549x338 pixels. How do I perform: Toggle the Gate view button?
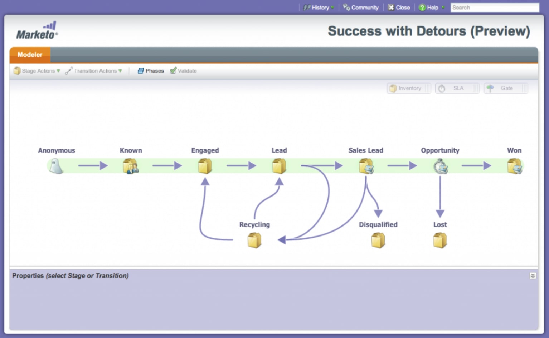tap(506, 88)
